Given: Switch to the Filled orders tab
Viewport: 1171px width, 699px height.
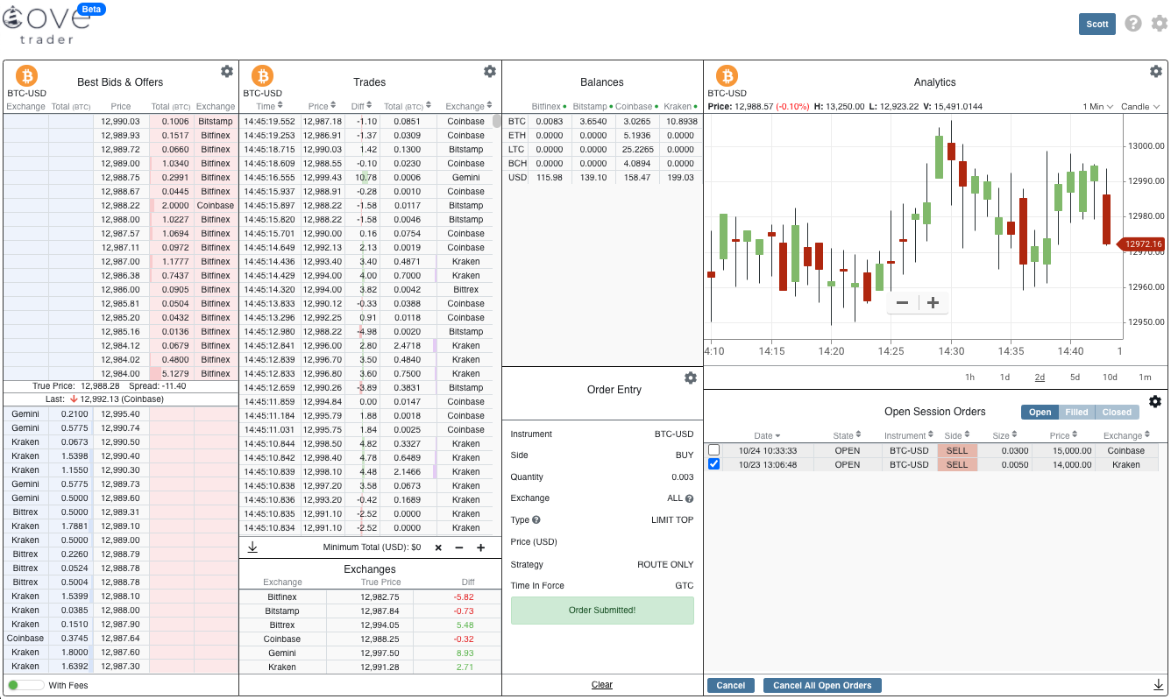Looking at the screenshot, I should pos(1076,412).
